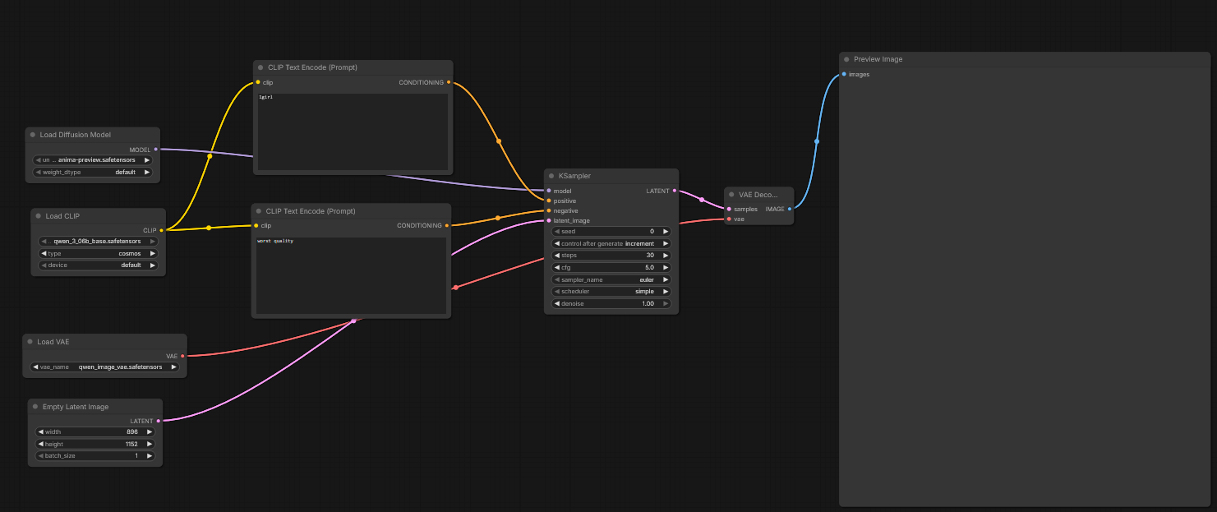Select the Load Diffusion Model node by its title
This screenshot has width=1217, height=512.
[x=75, y=135]
